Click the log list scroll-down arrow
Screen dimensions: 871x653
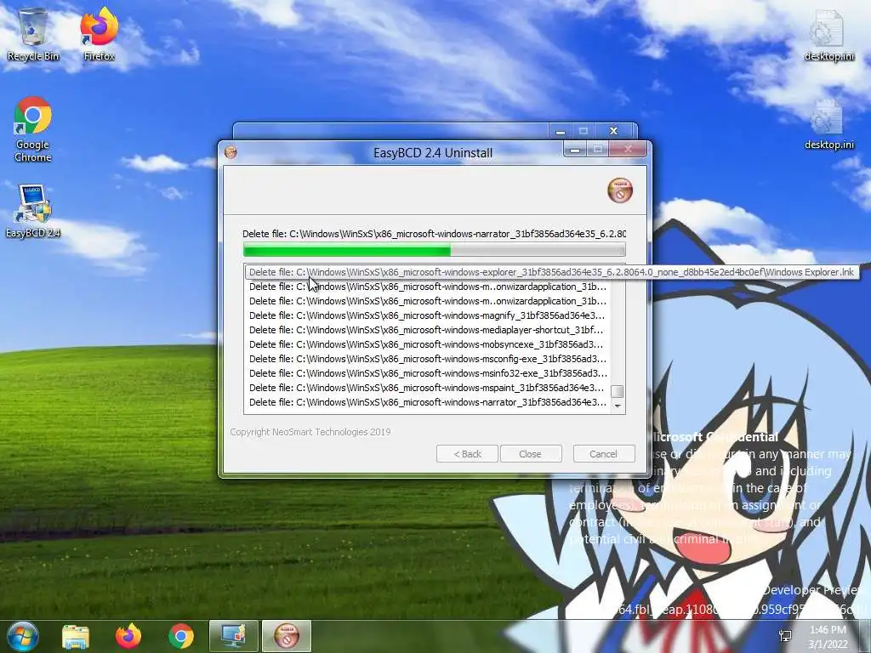pyautogui.click(x=618, y=406)
